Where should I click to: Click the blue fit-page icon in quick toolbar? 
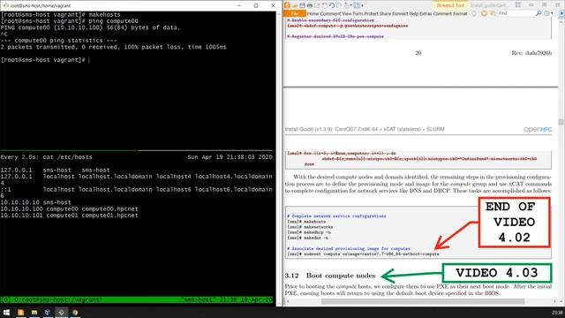pyautogui.click(x=357, y=5)
